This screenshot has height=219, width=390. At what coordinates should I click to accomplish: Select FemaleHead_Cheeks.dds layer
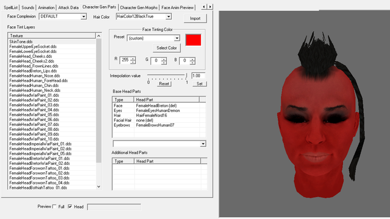(x=52, y=56)
